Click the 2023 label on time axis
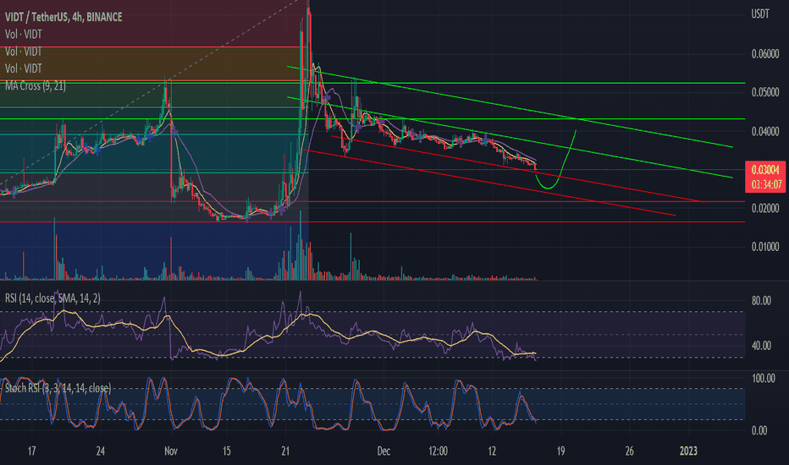The image size is (789, 465). tap(688, 451)
